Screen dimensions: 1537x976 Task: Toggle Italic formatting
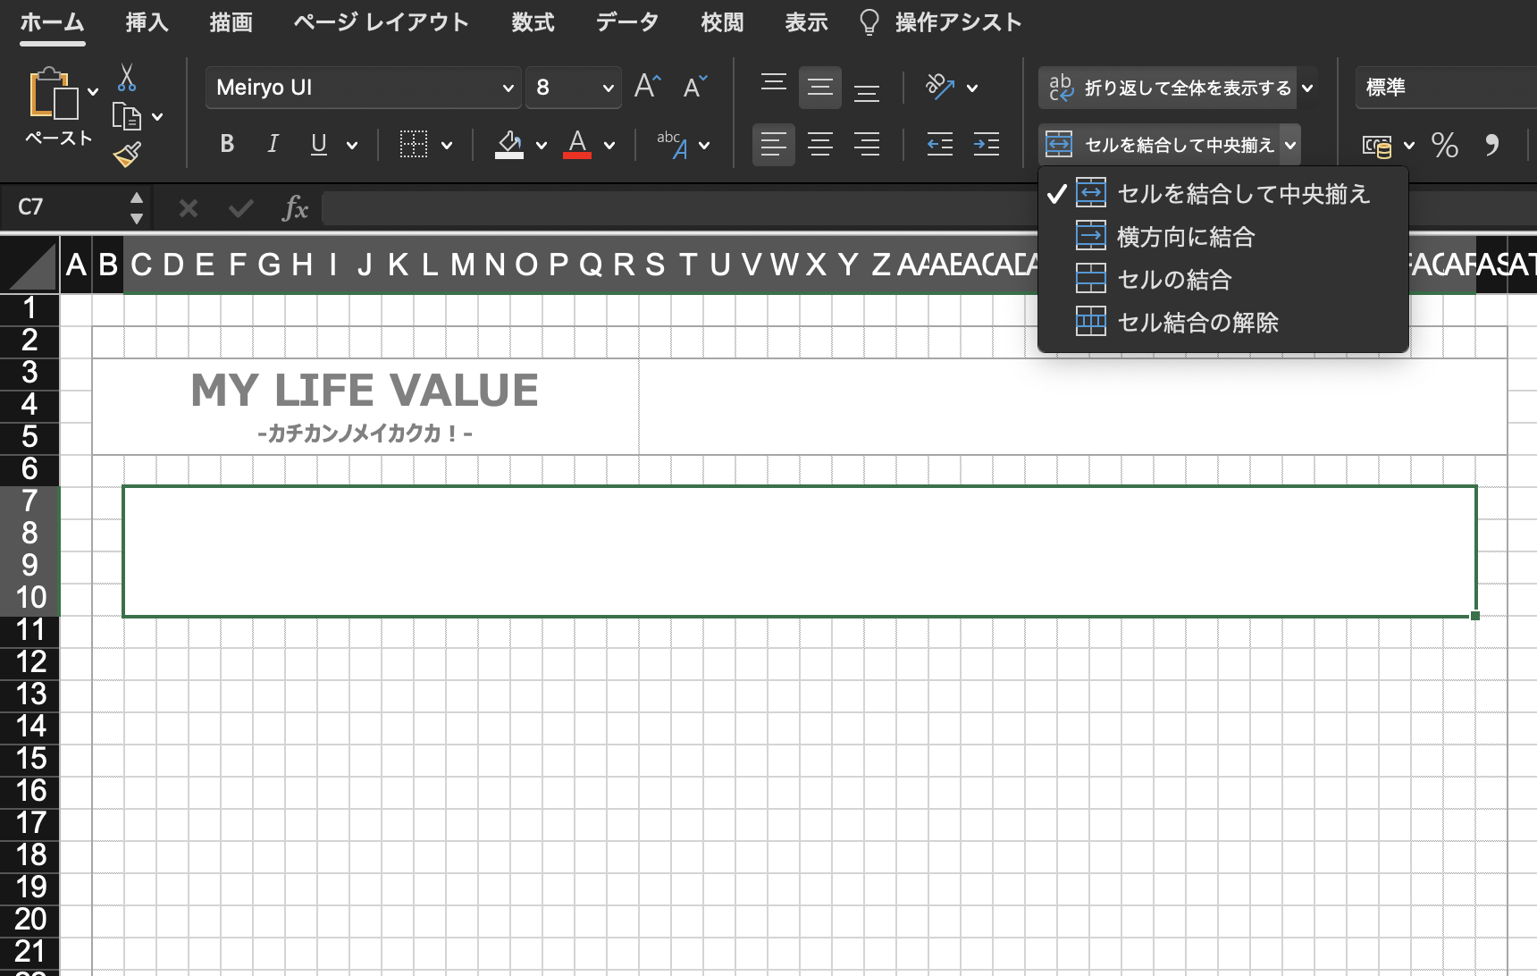(x=273, y=144)
